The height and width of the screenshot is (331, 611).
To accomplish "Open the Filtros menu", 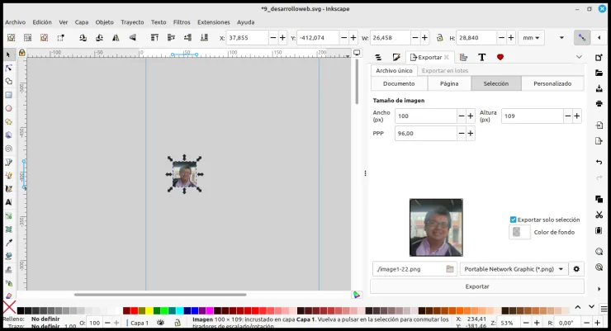I will pyautogui.click(x=182, y=22).
